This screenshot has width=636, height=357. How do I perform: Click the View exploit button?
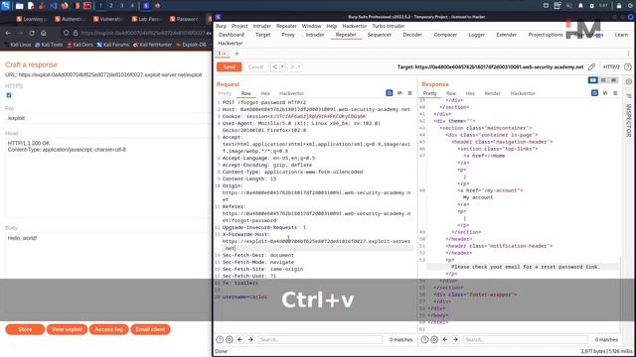[x=67, y=329]
